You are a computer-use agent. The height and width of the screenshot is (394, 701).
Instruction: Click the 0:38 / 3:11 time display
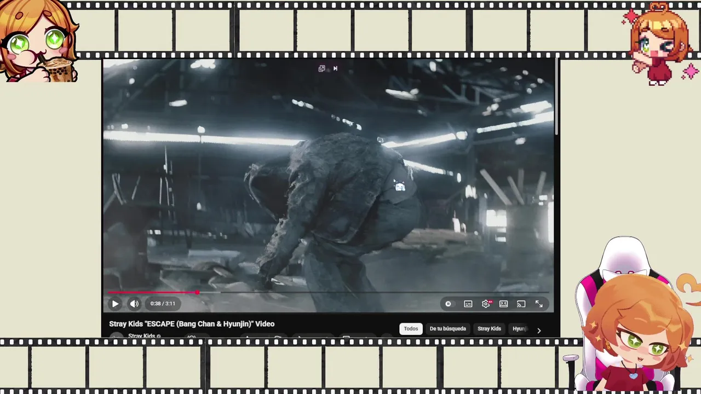(163, 304)
